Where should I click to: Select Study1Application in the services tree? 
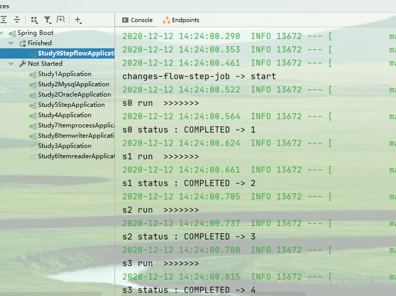[65, 74]
